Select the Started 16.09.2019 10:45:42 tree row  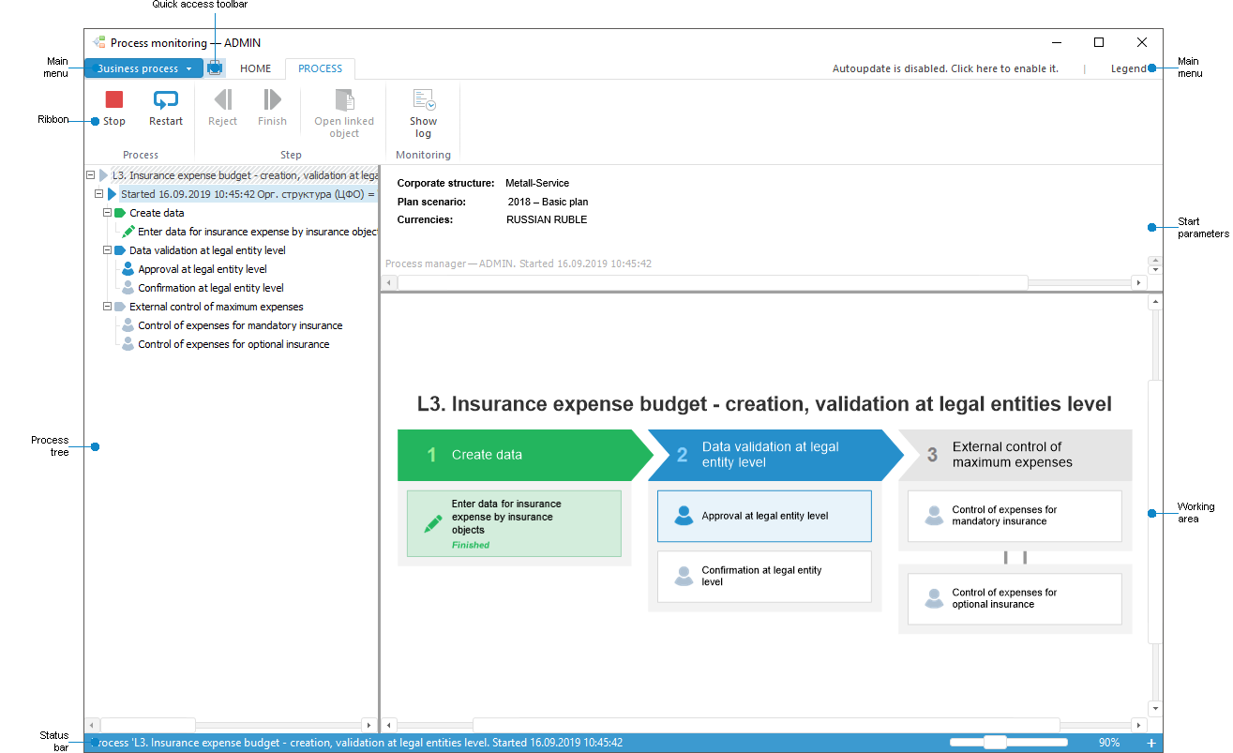(248, 194)
